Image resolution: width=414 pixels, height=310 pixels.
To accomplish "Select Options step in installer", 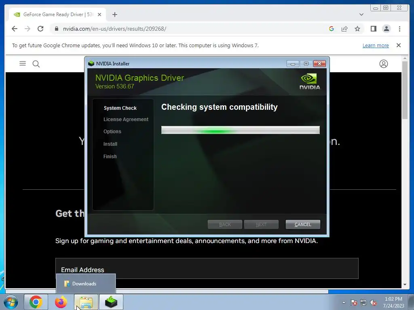I will (112, 131).
